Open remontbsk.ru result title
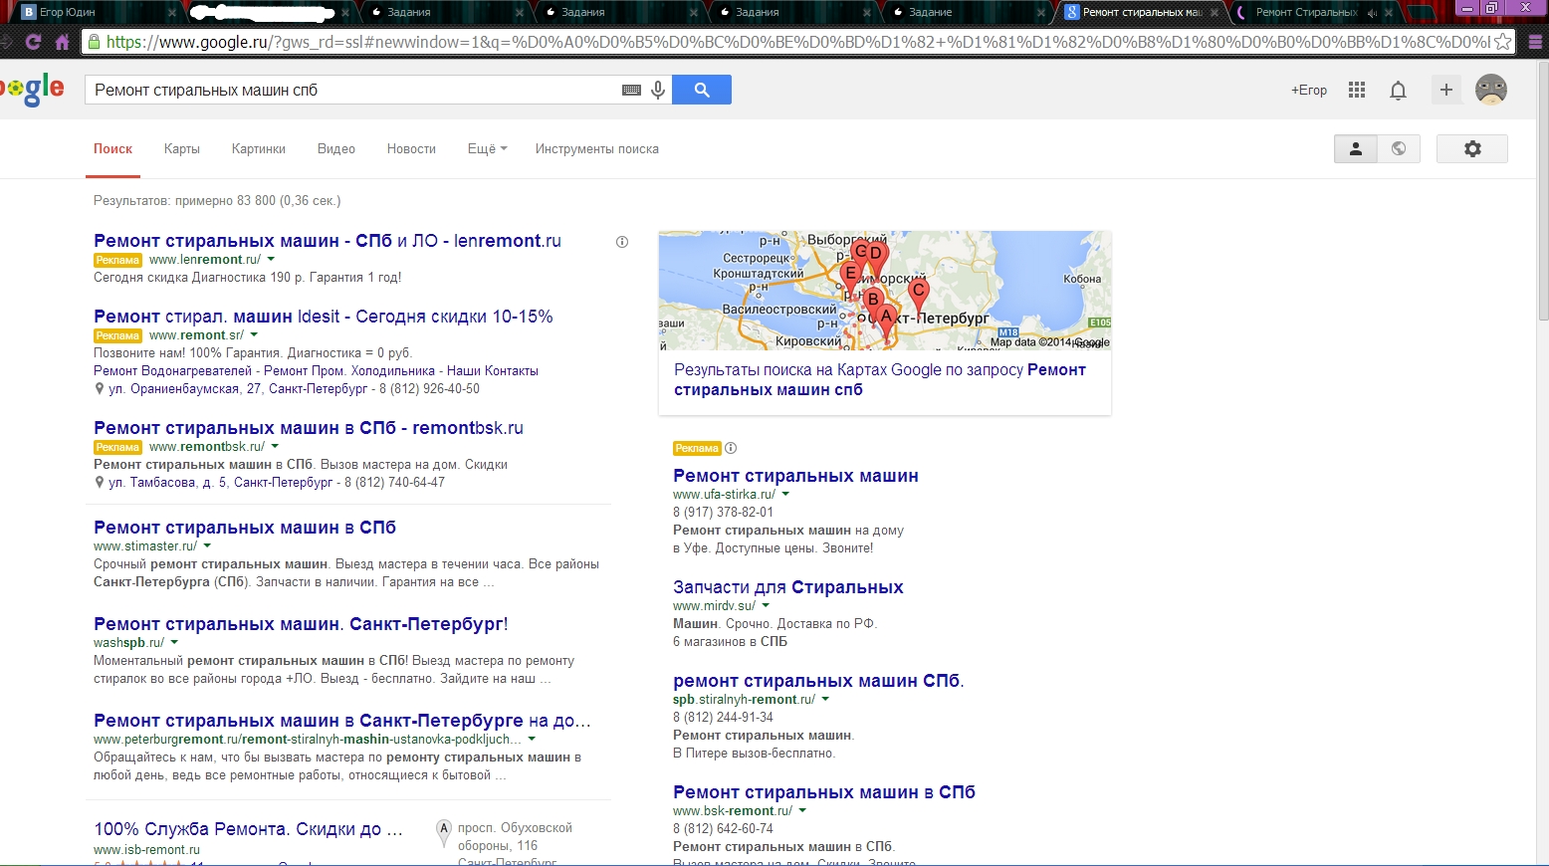The height and width of the screenshot is (866, 1549). coord(309,428)
